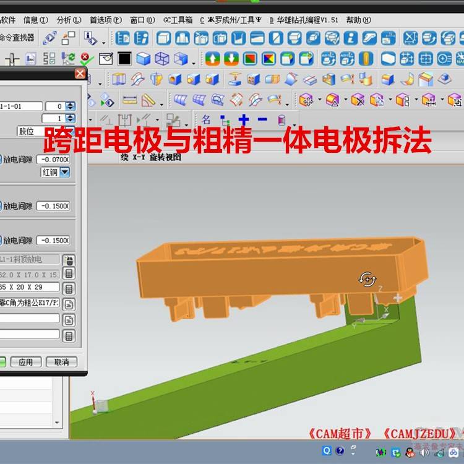The width and height of the screenshot is (464, 464).
Task: Click the black color swatch in toolbar
Action: 124,59
